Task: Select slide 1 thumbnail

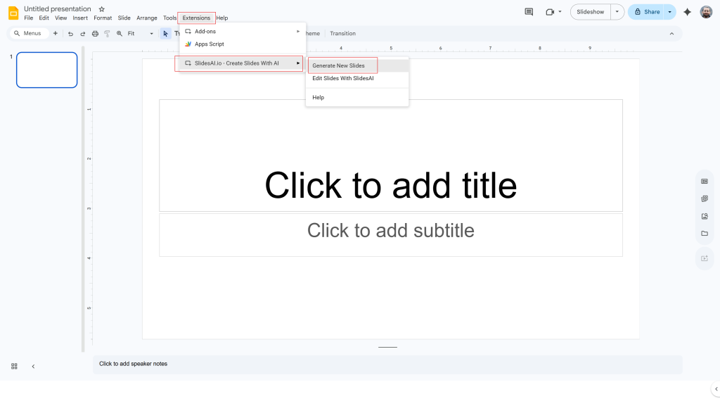Action: click(46, 70)
